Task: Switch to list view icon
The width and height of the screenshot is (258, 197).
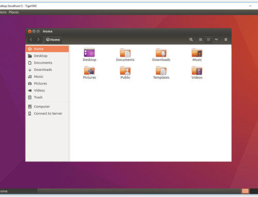Action: coord(200,40)
